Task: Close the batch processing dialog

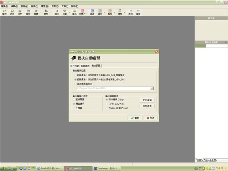Action: coord(157,52)
